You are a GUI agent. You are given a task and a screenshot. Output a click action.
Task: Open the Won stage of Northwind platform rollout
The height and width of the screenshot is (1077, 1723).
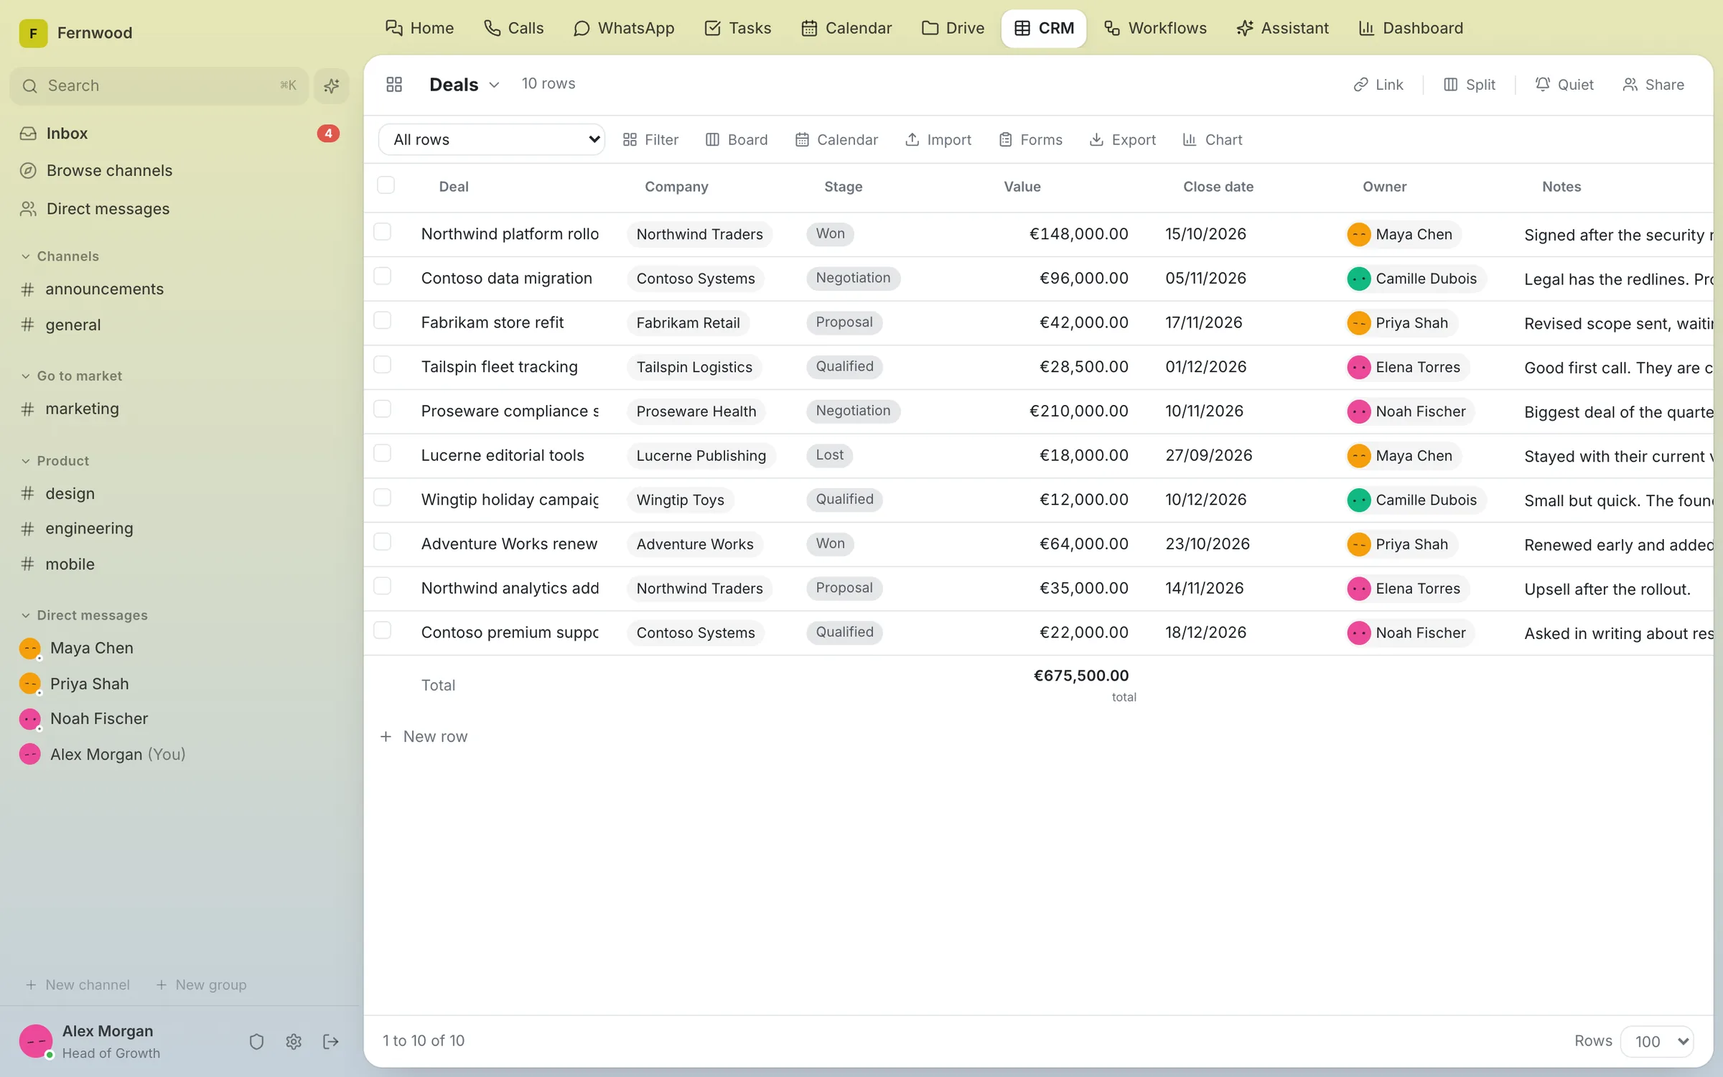click(x=830, y=233)
